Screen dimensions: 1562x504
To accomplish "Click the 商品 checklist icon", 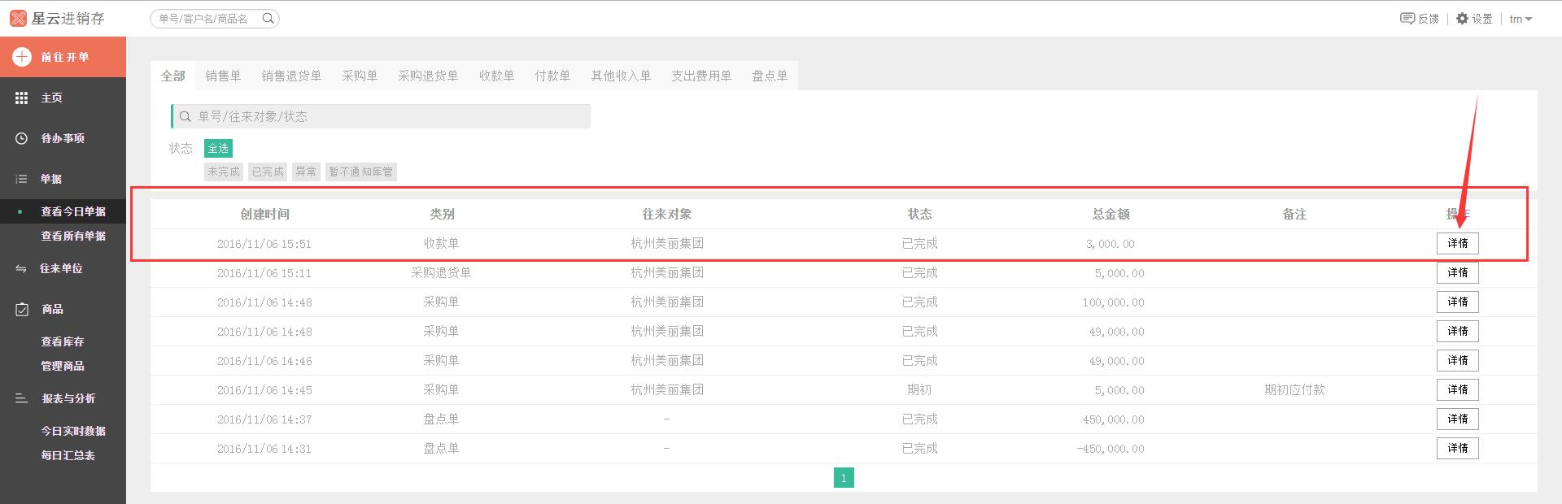I will pyautogui.click(x=22, y=309).
